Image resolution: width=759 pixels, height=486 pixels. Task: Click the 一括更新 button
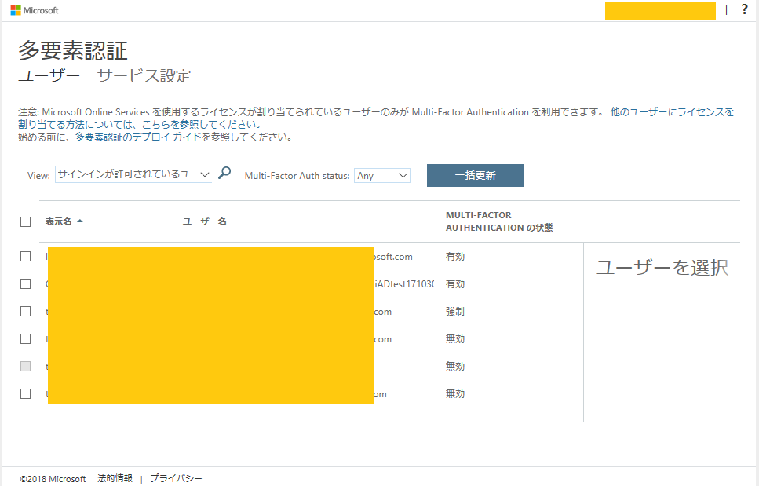(475, 175)
